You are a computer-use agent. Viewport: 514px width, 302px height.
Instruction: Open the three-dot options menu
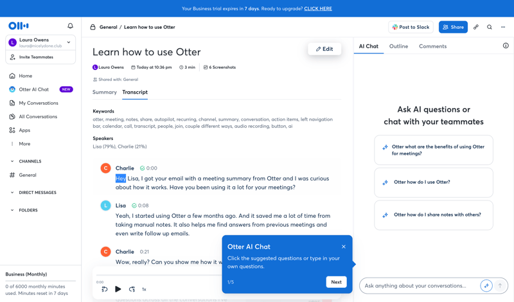click(x=503, y=27)
